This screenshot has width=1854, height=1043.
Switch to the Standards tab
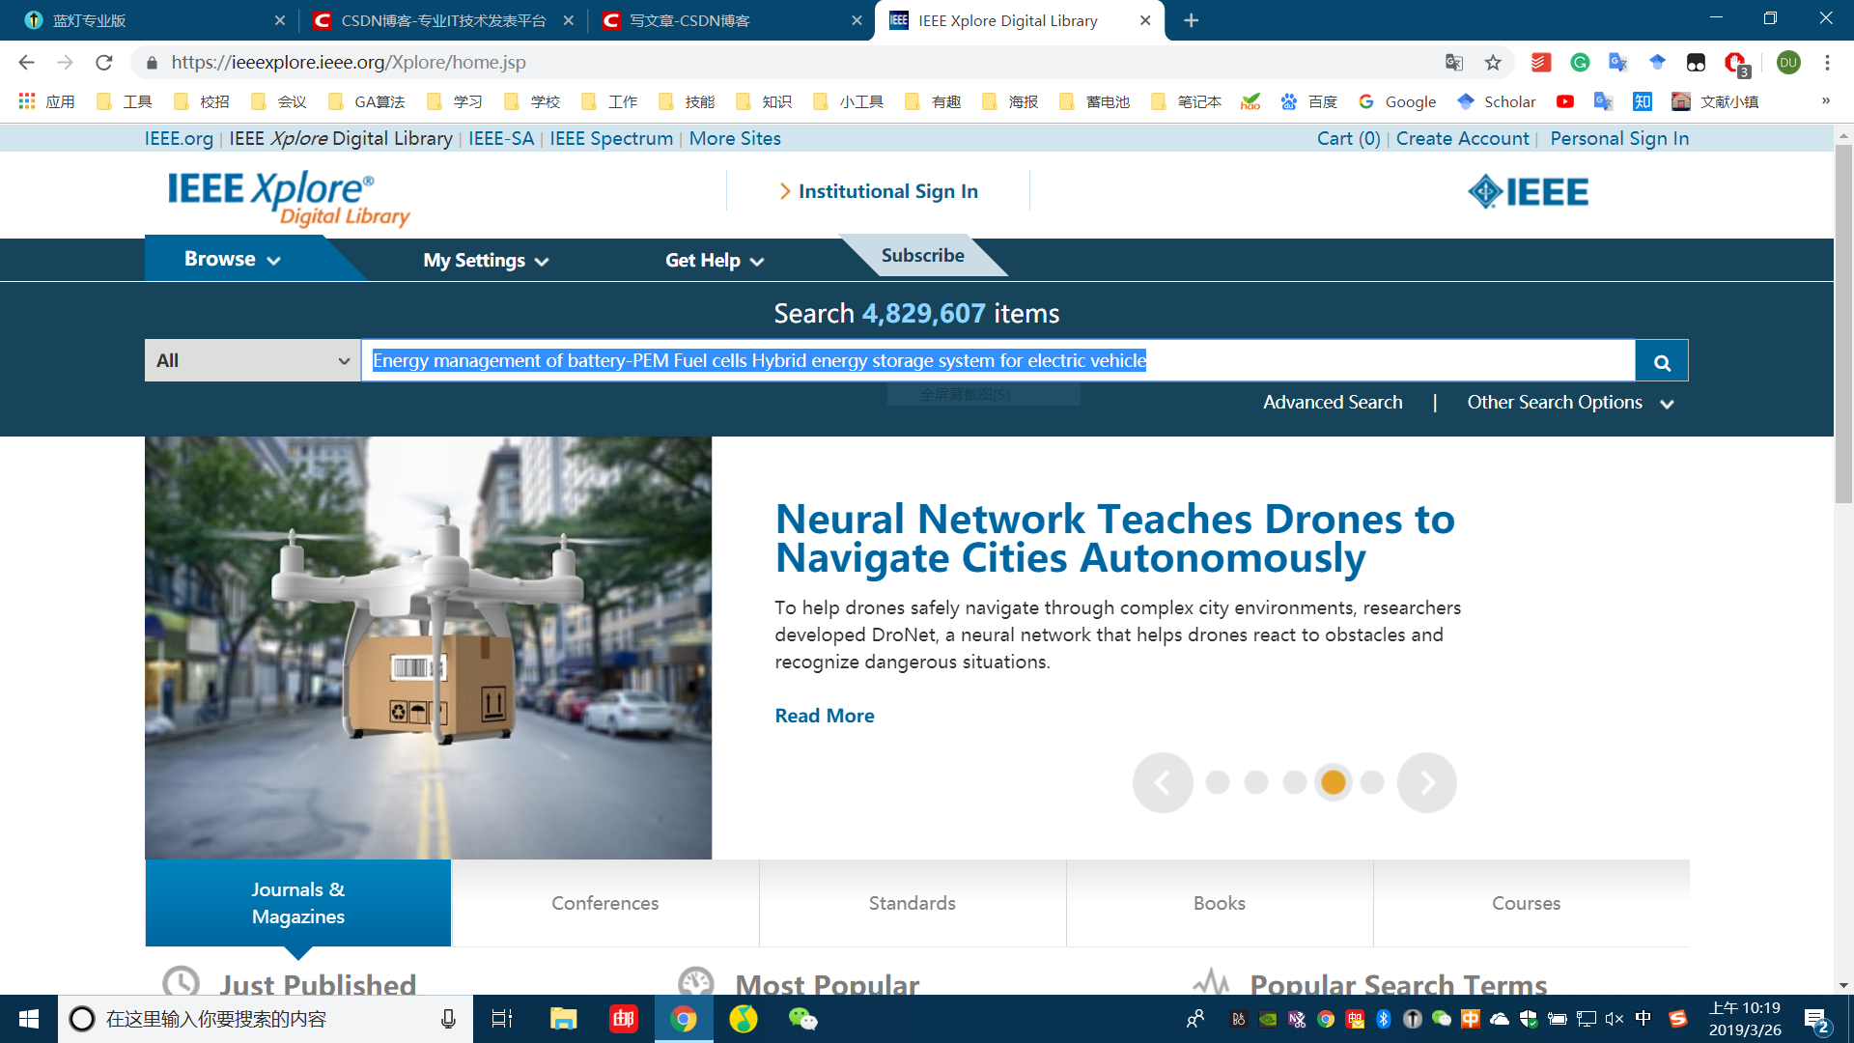coord(912,903)
